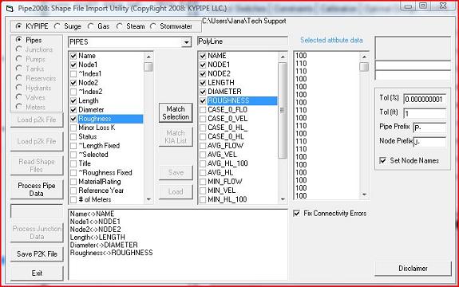Enable the ~Length Fixed checkbox
The image size is (459, 287).
(73, 146)
